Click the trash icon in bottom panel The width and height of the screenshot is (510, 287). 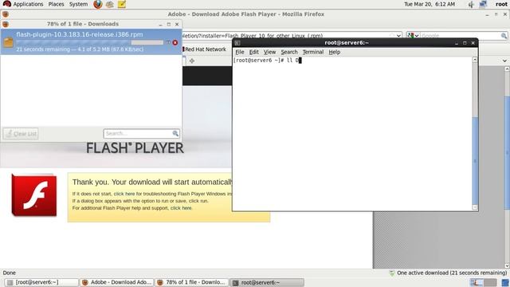tap(505, 282)
